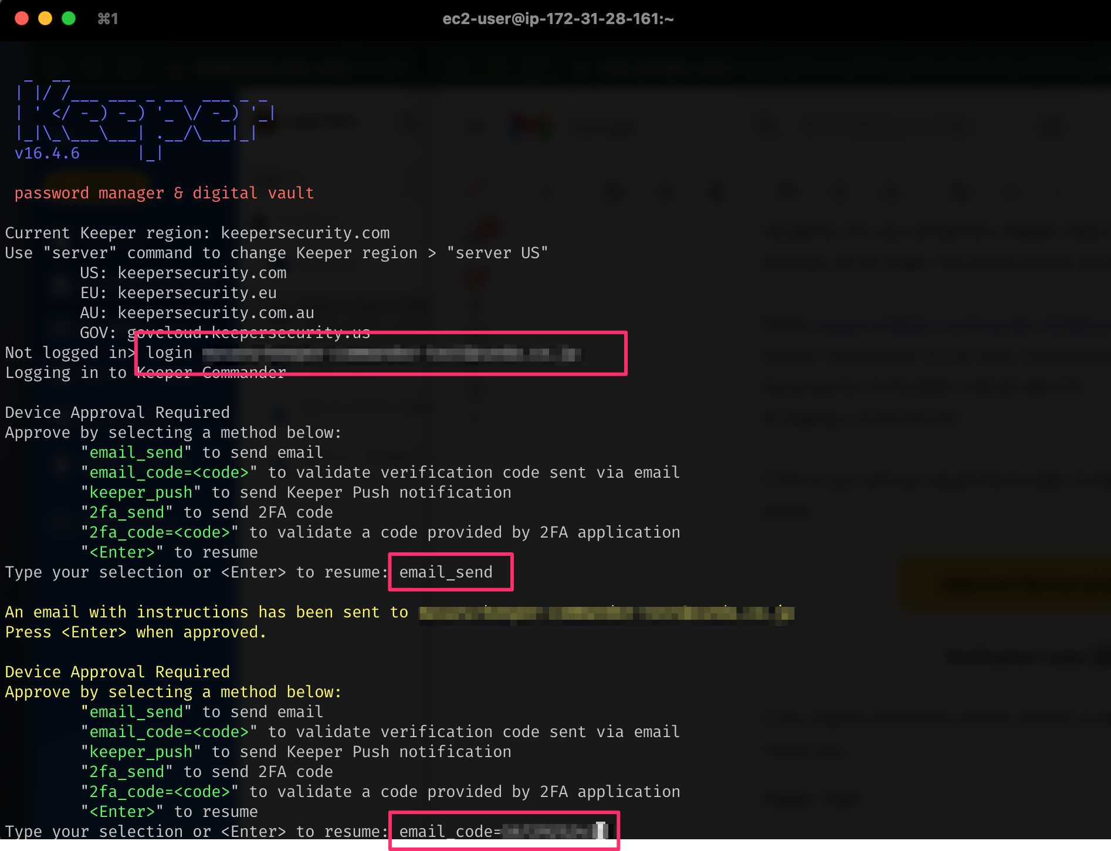Click the red close traffic light
Image resolution: width=1111 pixels, height=851 pixels.
coord(22,19)
